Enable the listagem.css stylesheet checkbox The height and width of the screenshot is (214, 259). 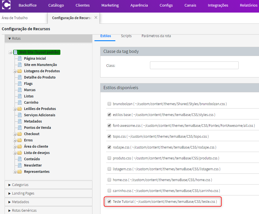click(x=109, y=169)
